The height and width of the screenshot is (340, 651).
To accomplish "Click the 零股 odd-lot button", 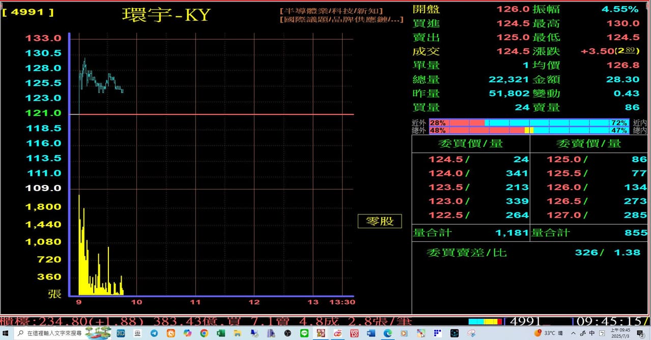I will [380, 221].
